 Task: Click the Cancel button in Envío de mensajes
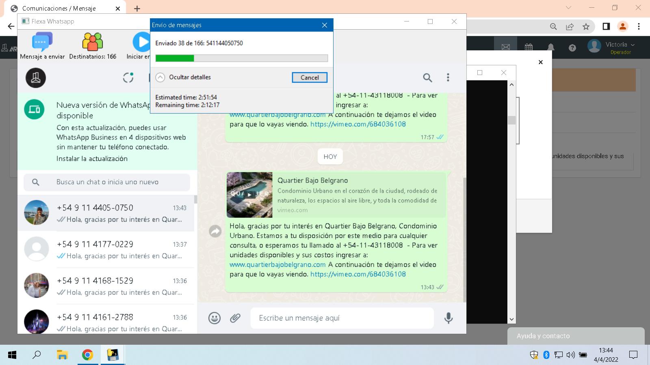310,77
